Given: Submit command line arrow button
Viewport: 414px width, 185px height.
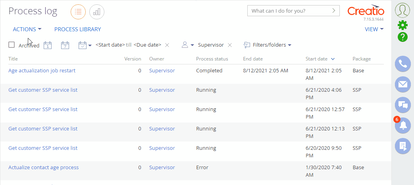Looking at the screenshot, I should point(334,11).
